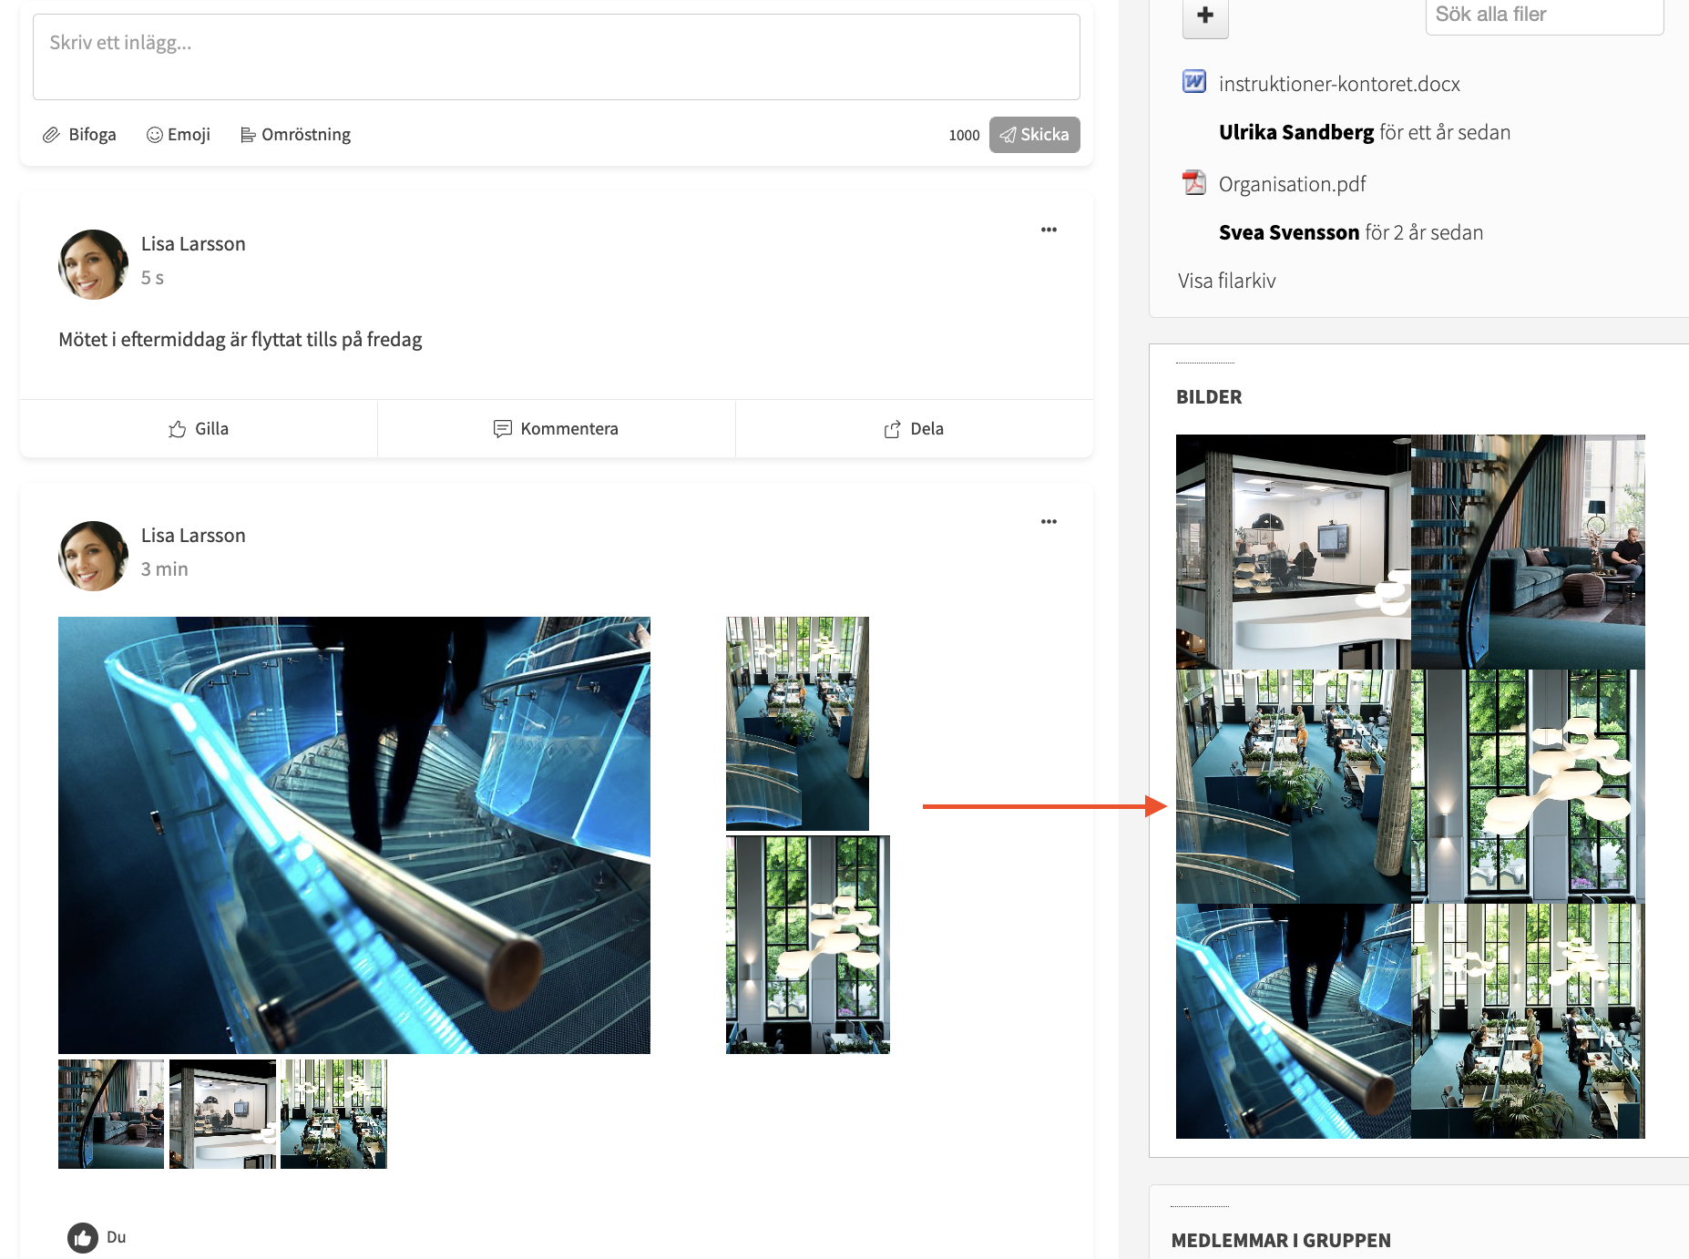
Task: Click the PDF file icon
Action: [x=1194, y=183]
